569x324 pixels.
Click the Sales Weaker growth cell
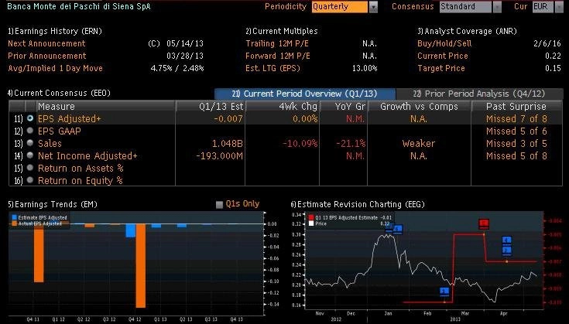tap(418, 144)
